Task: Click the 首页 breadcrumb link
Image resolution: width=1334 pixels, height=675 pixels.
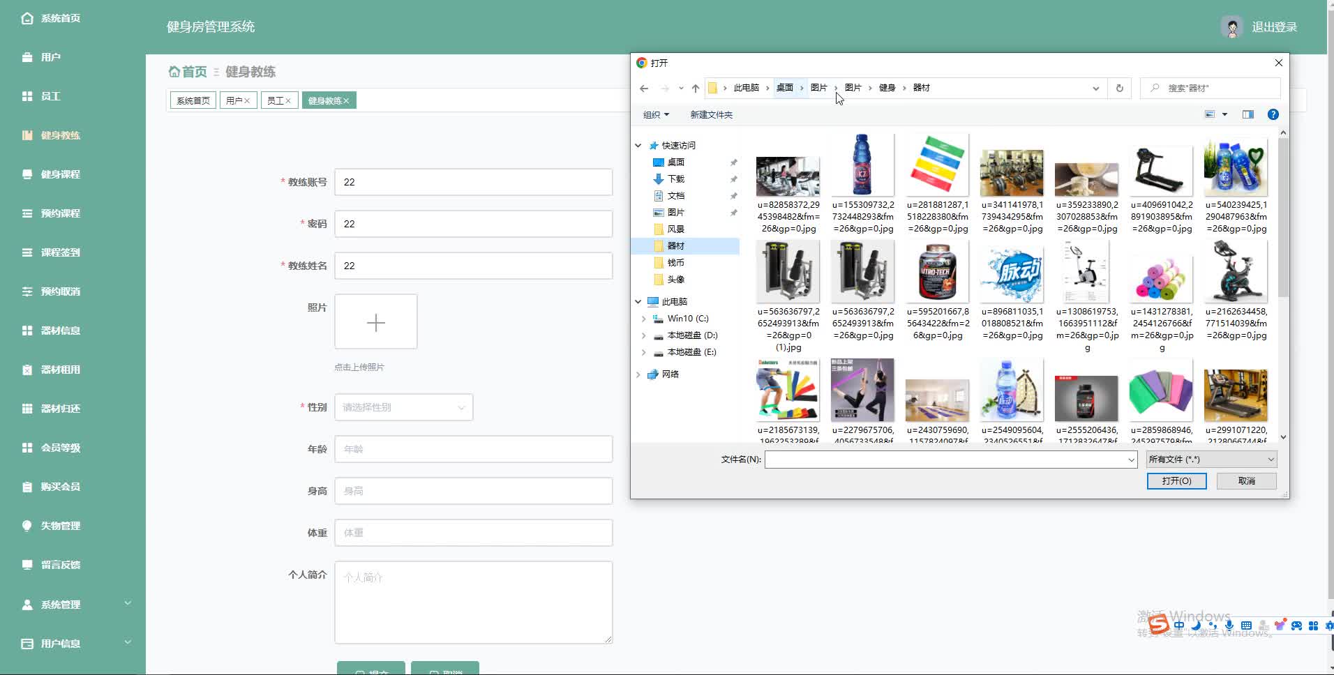Action: coord(188,72)
